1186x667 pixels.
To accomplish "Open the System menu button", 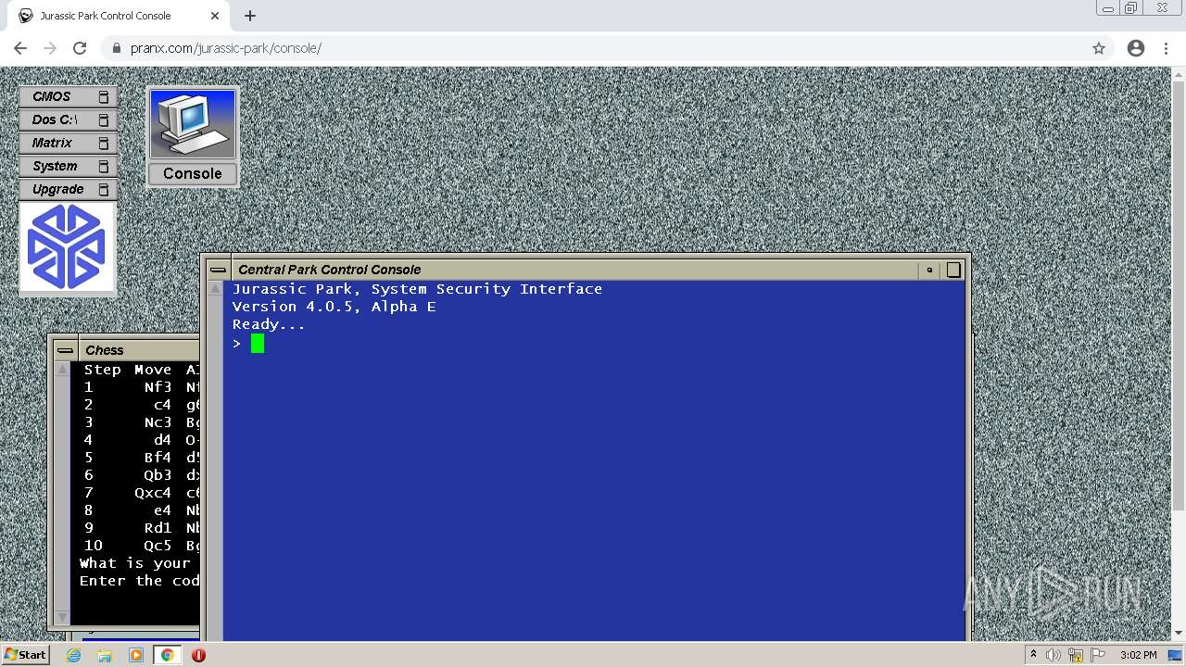I will (68, 166).
